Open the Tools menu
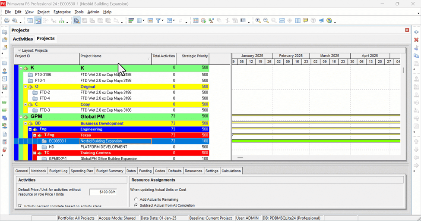Screen dimensions: 421x221 pyautogui.click(x=79, y=12)
